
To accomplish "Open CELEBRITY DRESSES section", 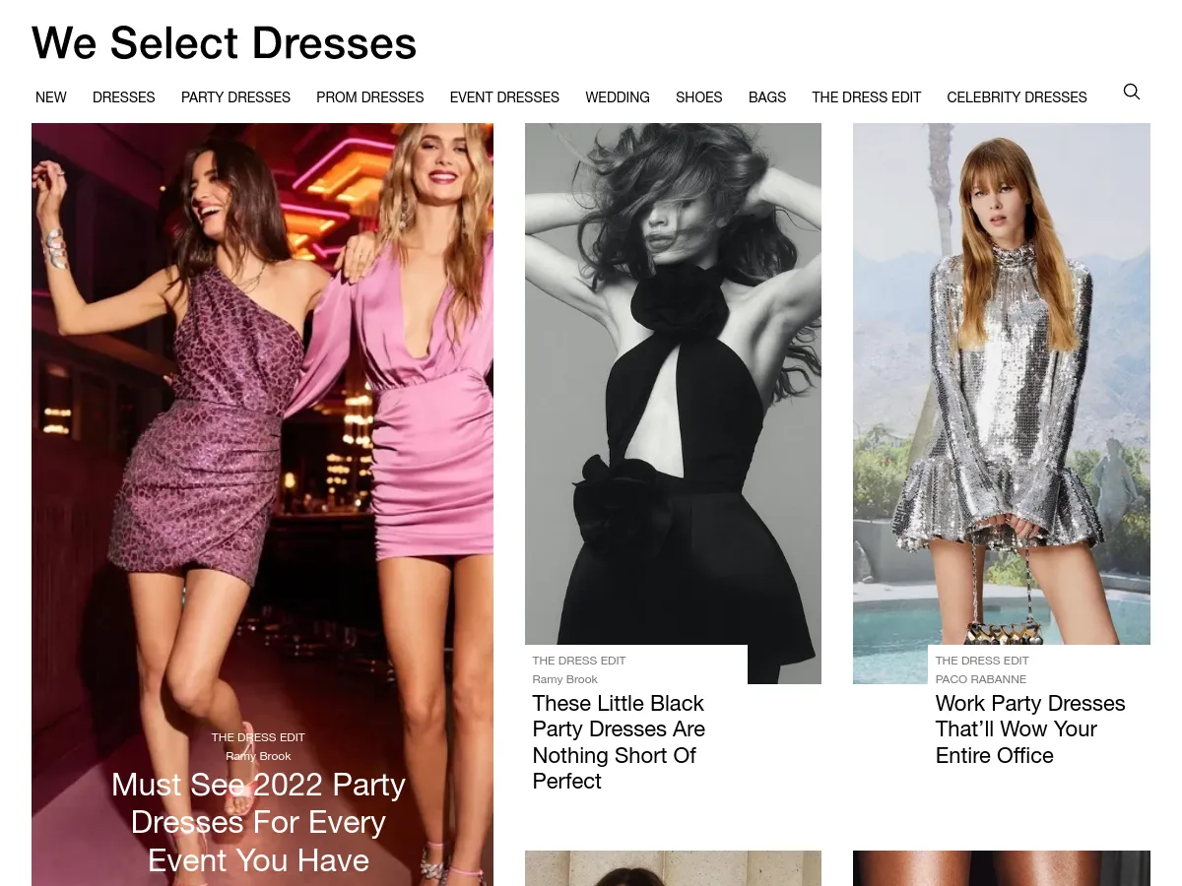I will [x=1017, y=97].
